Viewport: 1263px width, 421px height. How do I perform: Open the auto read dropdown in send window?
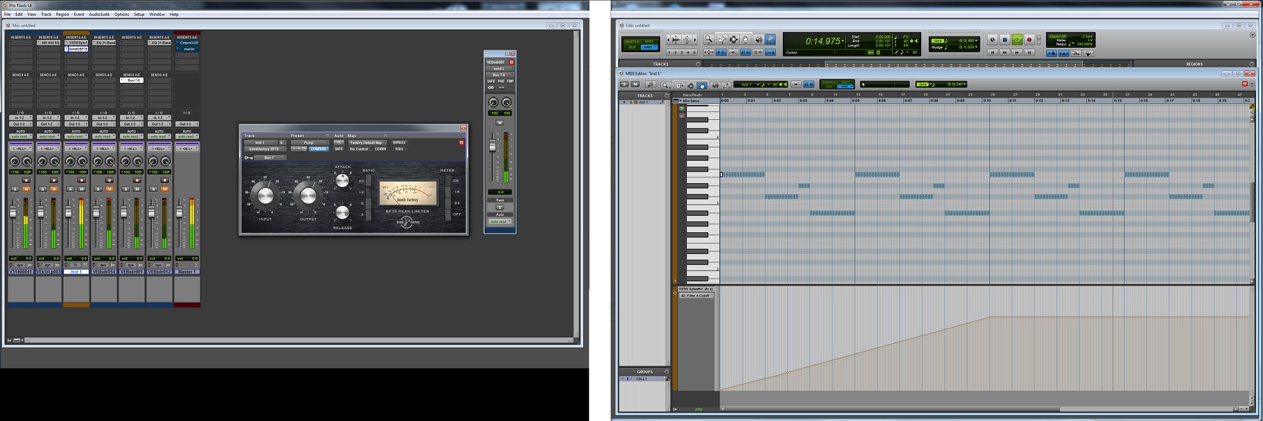(x=500, y=221)
